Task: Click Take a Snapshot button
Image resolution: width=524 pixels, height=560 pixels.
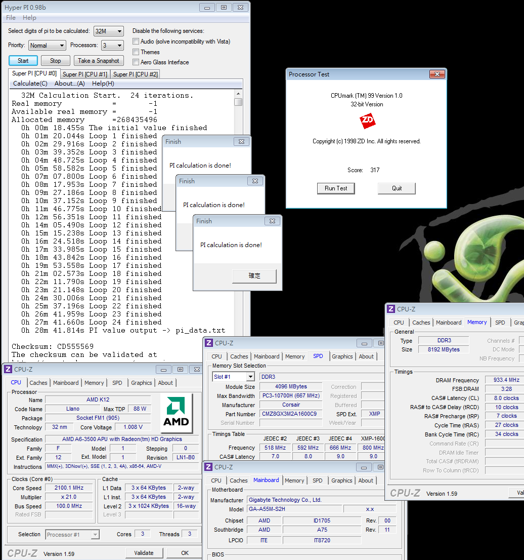Action: (99, 61)
